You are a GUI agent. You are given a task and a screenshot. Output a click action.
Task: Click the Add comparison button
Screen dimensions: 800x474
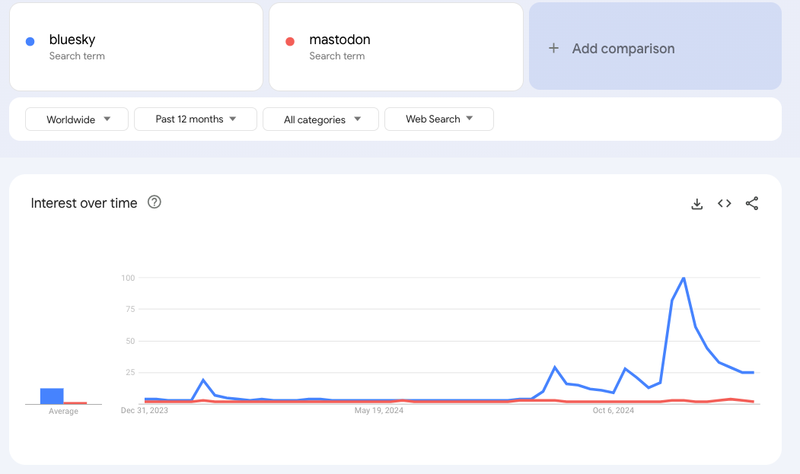[655, 46]
